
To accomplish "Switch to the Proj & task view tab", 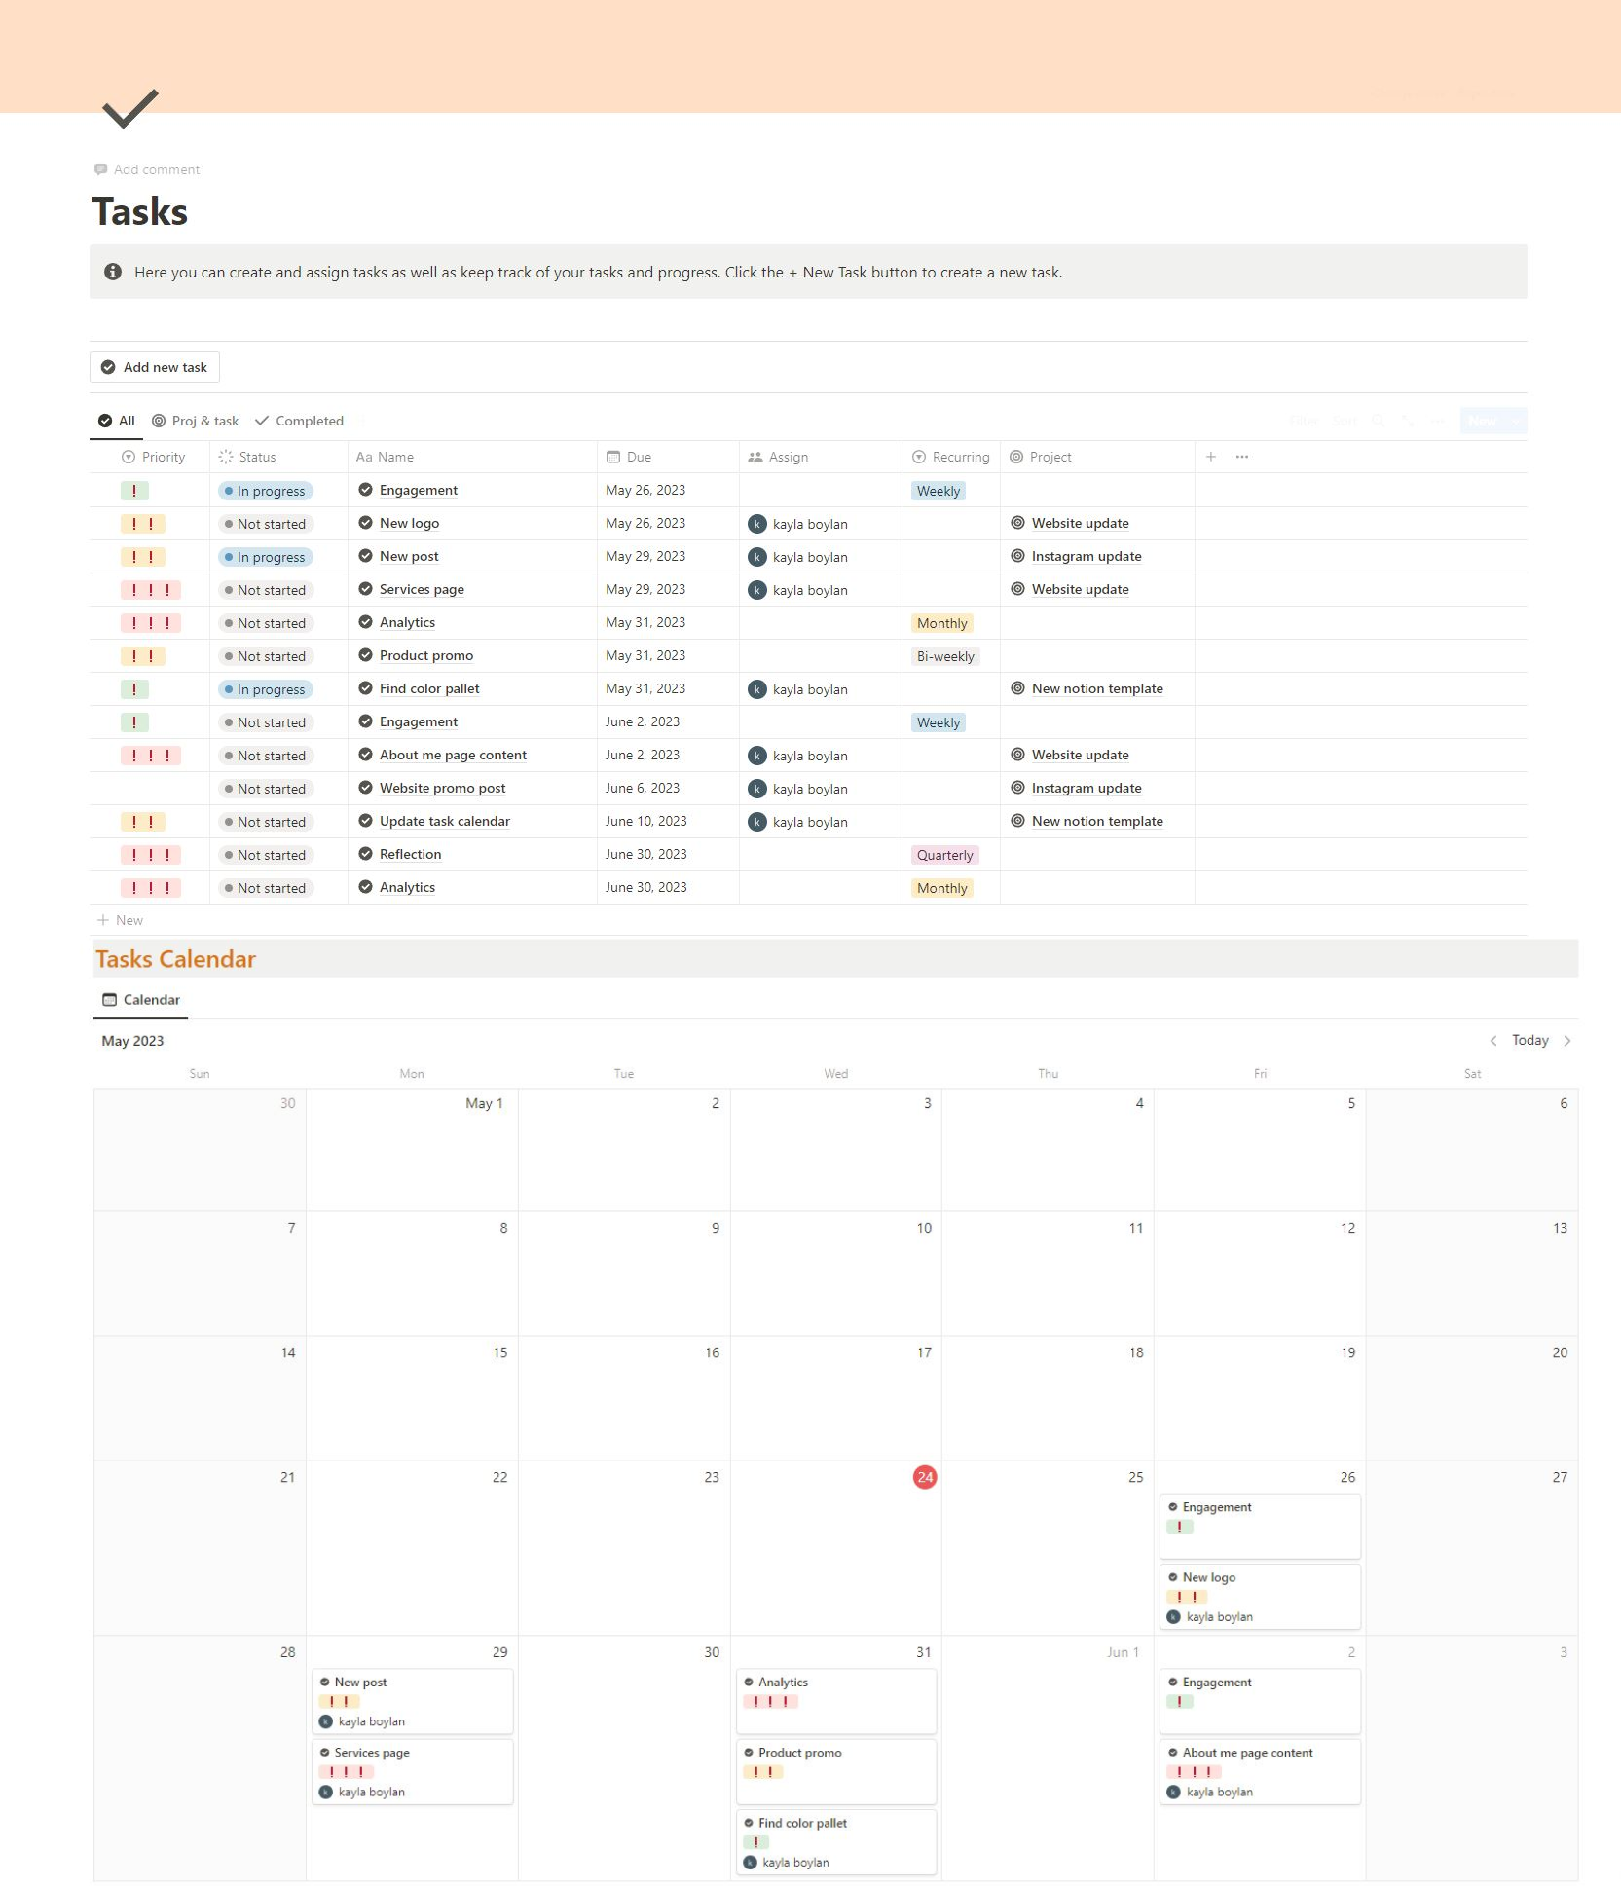I will (x=195, y=421).
